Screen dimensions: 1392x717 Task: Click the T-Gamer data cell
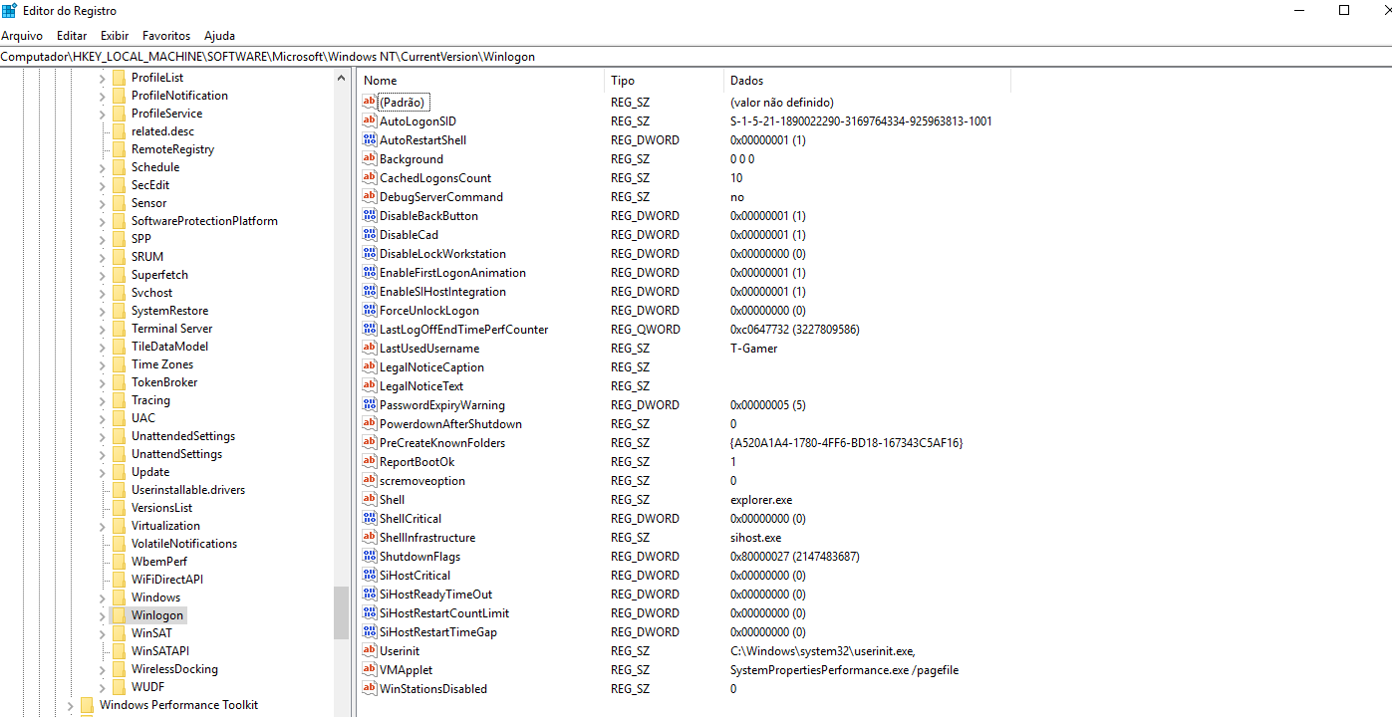[x=753, y=348]
